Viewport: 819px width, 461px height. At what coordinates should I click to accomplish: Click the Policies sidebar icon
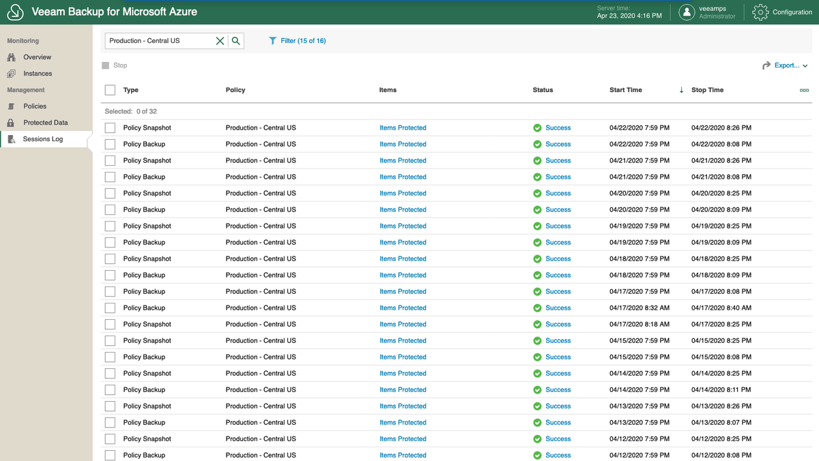(11, 106)
